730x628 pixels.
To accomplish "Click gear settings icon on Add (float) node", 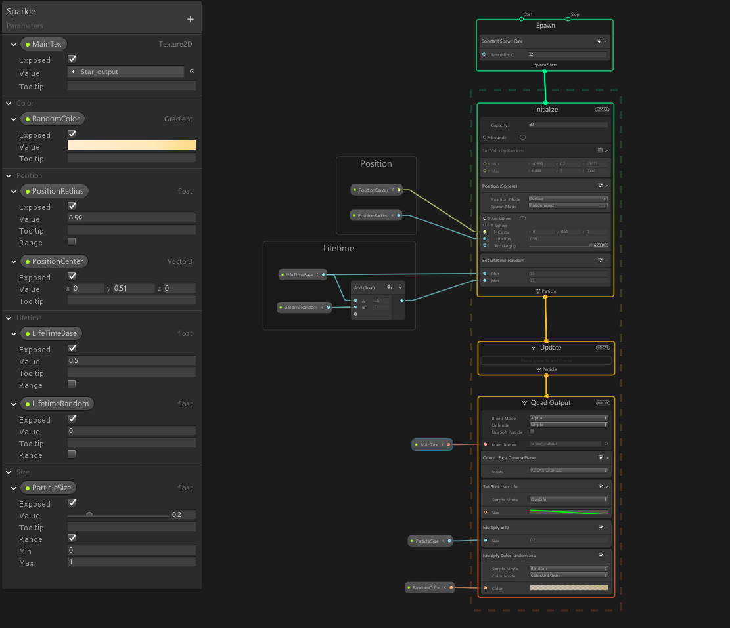I will tap(390, 287).
